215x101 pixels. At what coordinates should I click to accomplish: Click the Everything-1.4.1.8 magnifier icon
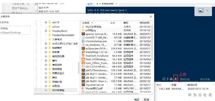click(x=83, y=52)
